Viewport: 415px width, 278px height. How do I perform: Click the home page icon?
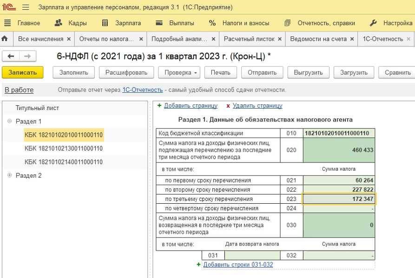tap(5, 39)
